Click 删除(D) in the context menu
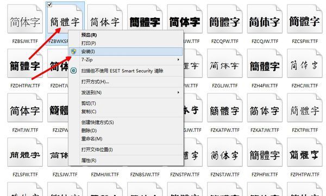 pyautogui.click(x=126, y=130)
